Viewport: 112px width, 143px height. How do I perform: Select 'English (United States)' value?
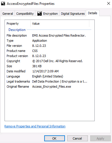click(x=48, y=76)
